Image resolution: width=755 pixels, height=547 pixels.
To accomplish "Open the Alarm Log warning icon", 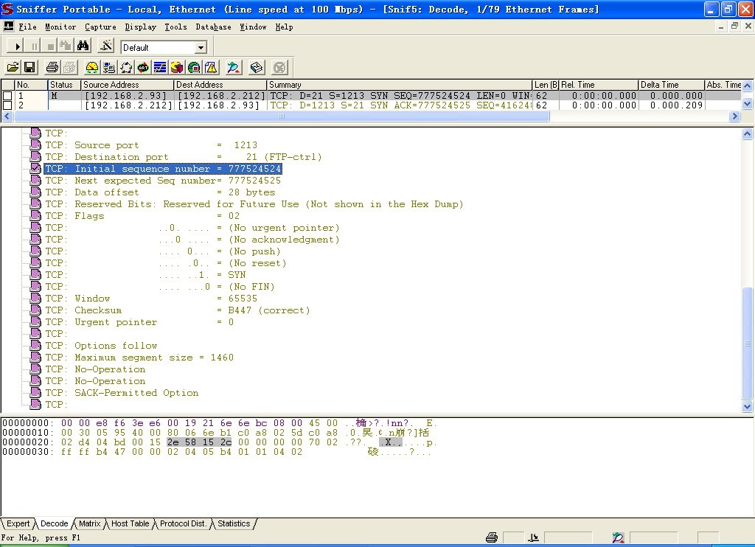I will 211,67.
